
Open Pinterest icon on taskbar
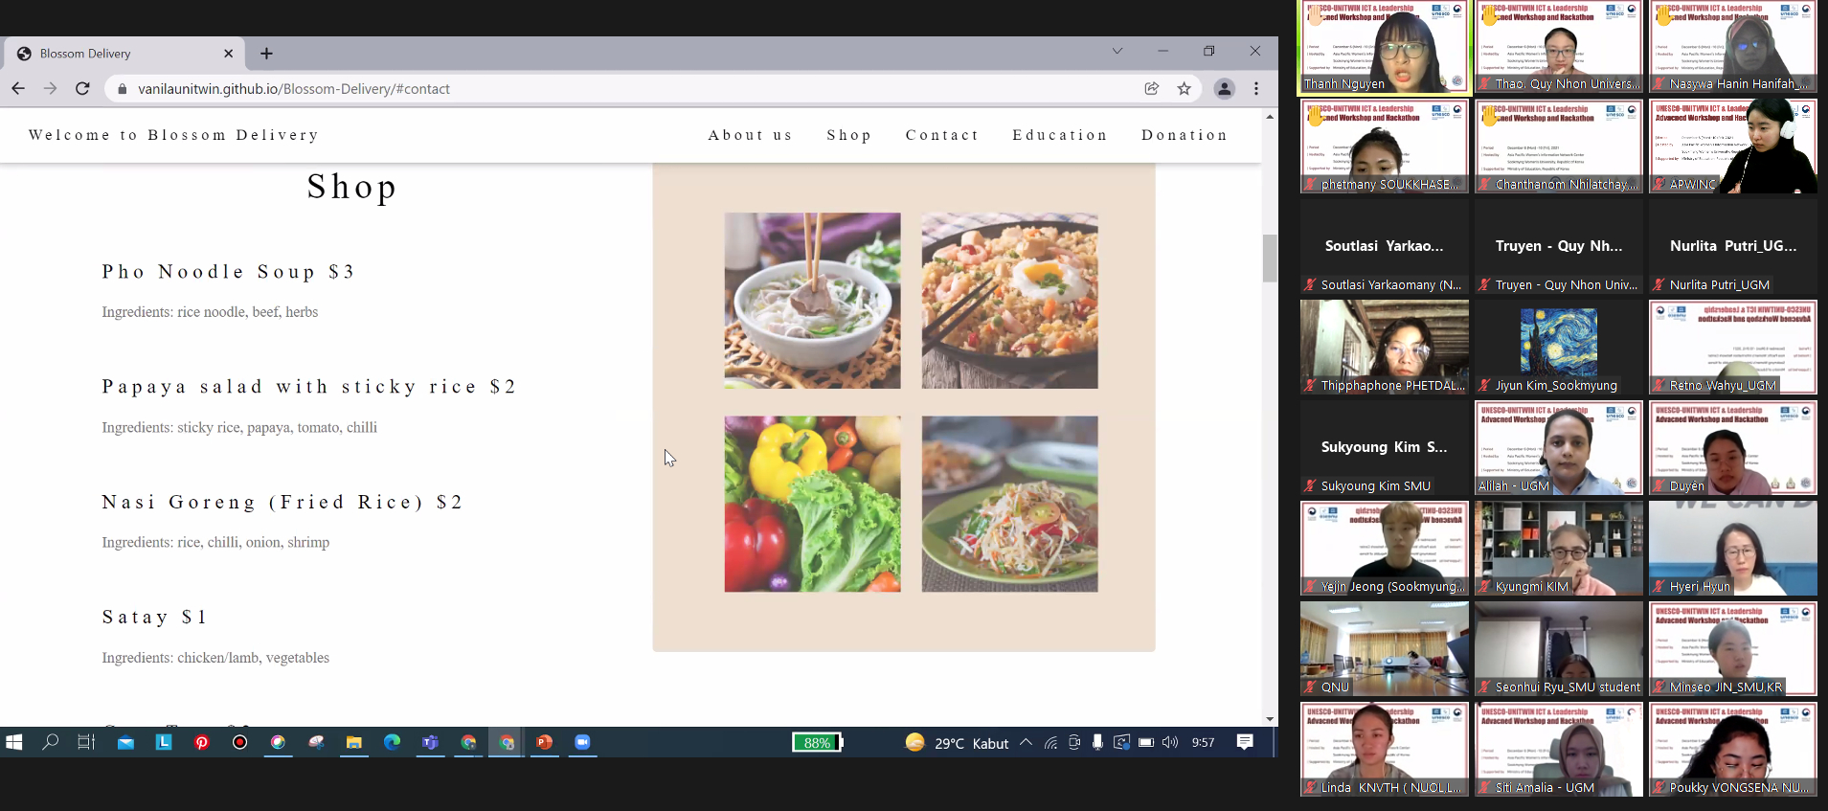click(x=202, y=742)
